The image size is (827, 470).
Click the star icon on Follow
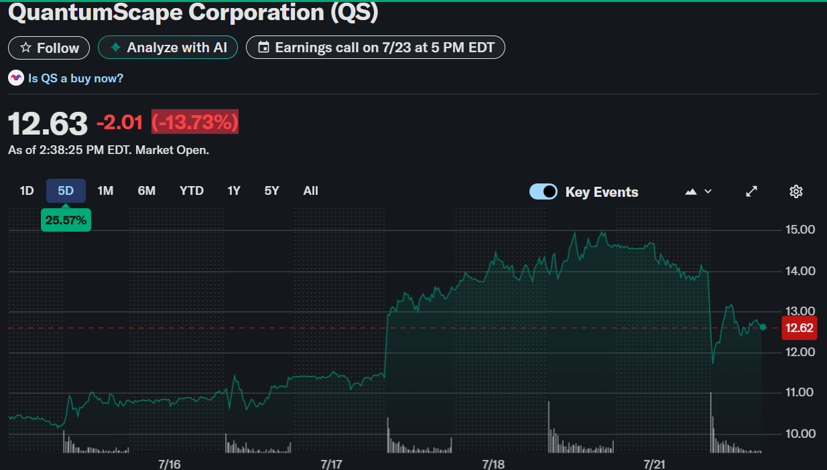pos(26,48)
